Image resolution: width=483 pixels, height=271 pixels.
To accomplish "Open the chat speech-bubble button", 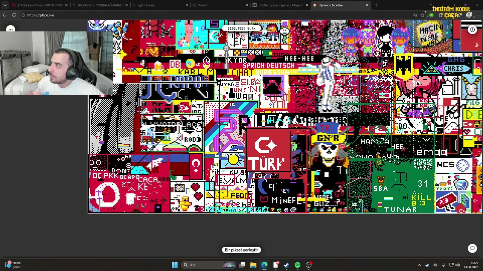I will tap(472, 248).
